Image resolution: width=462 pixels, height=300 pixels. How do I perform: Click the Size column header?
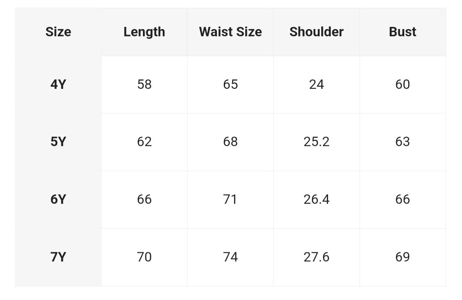point(58,32)
